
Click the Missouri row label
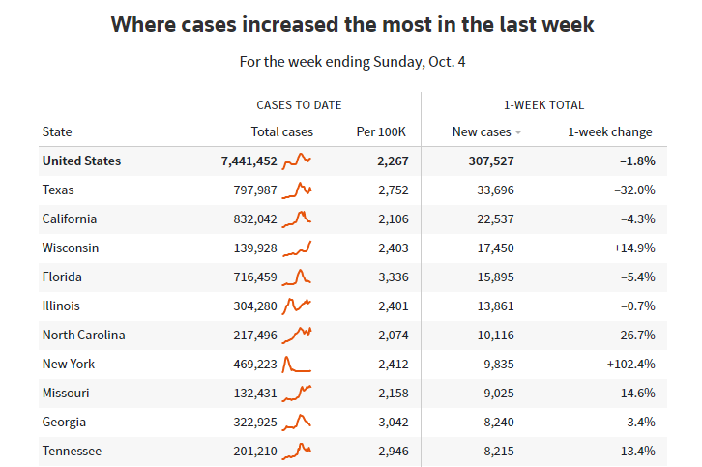(x=68, y=393)
